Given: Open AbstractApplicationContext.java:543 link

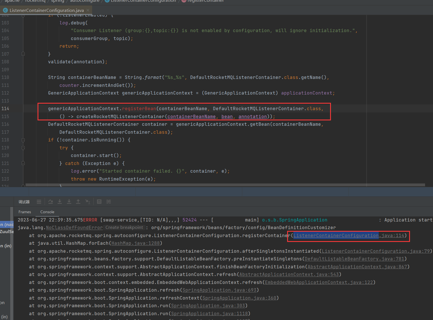Looking at the screenshot, I should 289,275.
